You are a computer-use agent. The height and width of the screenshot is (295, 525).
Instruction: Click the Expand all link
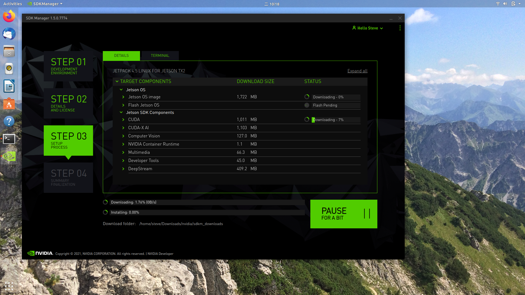[x=357, y=71]
